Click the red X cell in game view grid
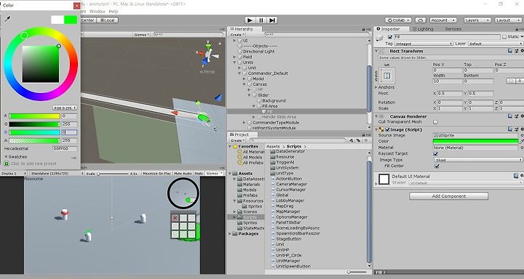Image resolution: width=524 pixels, height=279 pixels. (x=175, y=218)
